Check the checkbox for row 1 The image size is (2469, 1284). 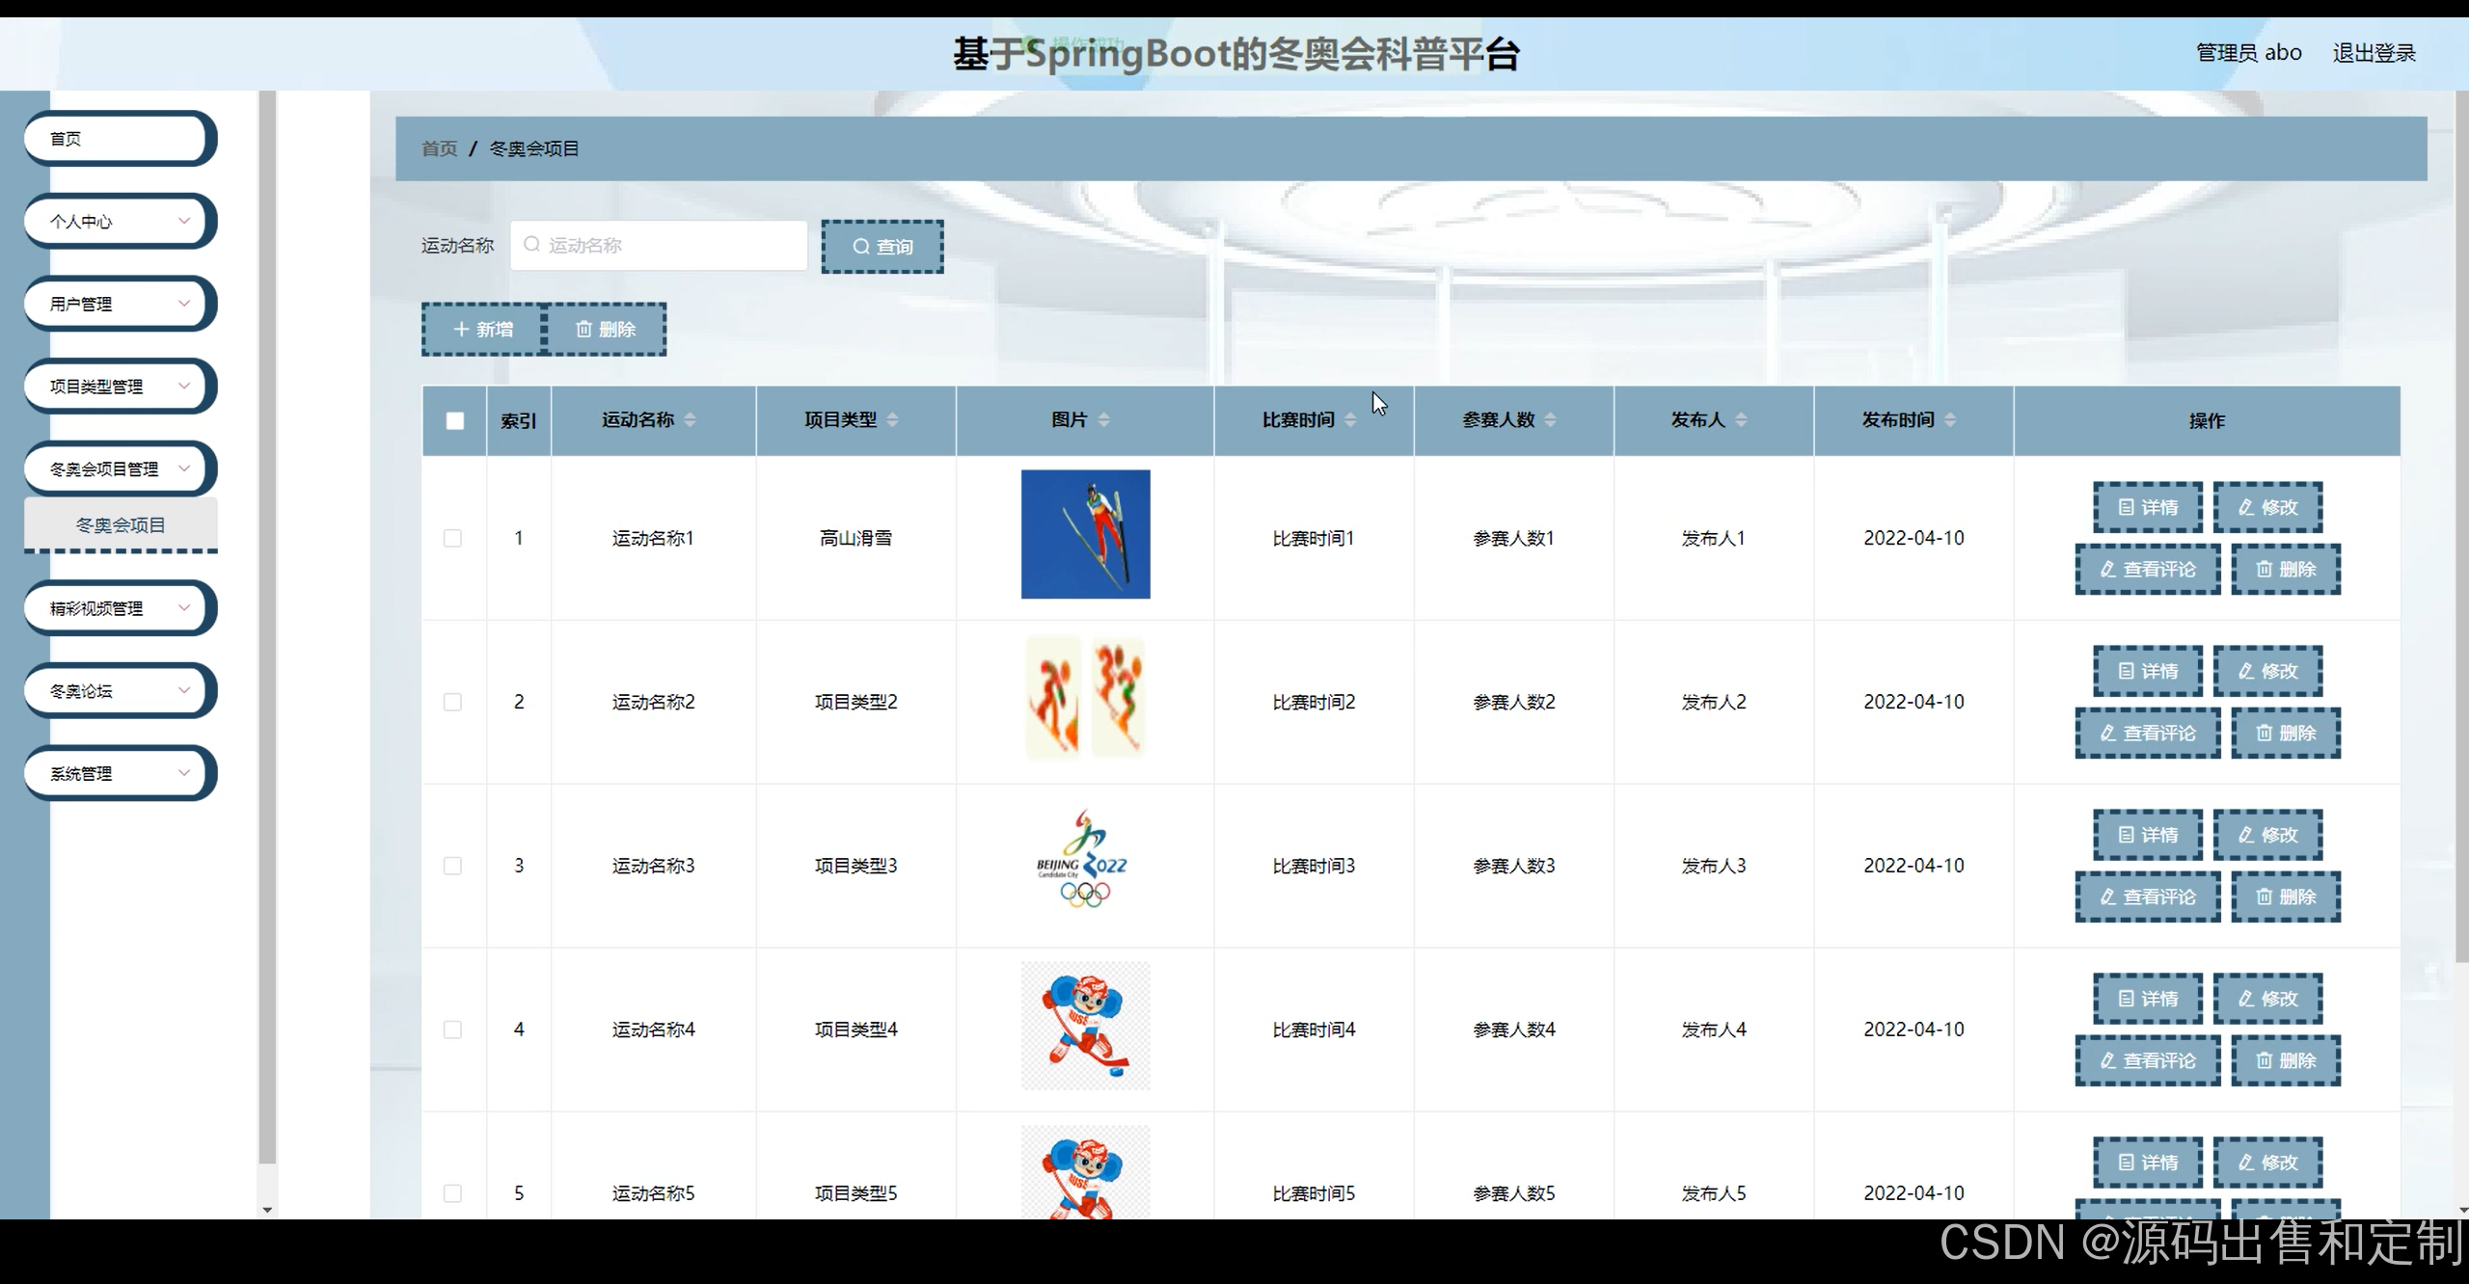coord(452,538)
